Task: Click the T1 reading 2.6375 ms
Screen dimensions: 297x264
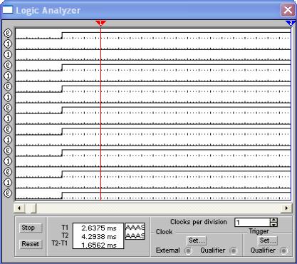Action: pyautogui.click(x=99, y=228)
